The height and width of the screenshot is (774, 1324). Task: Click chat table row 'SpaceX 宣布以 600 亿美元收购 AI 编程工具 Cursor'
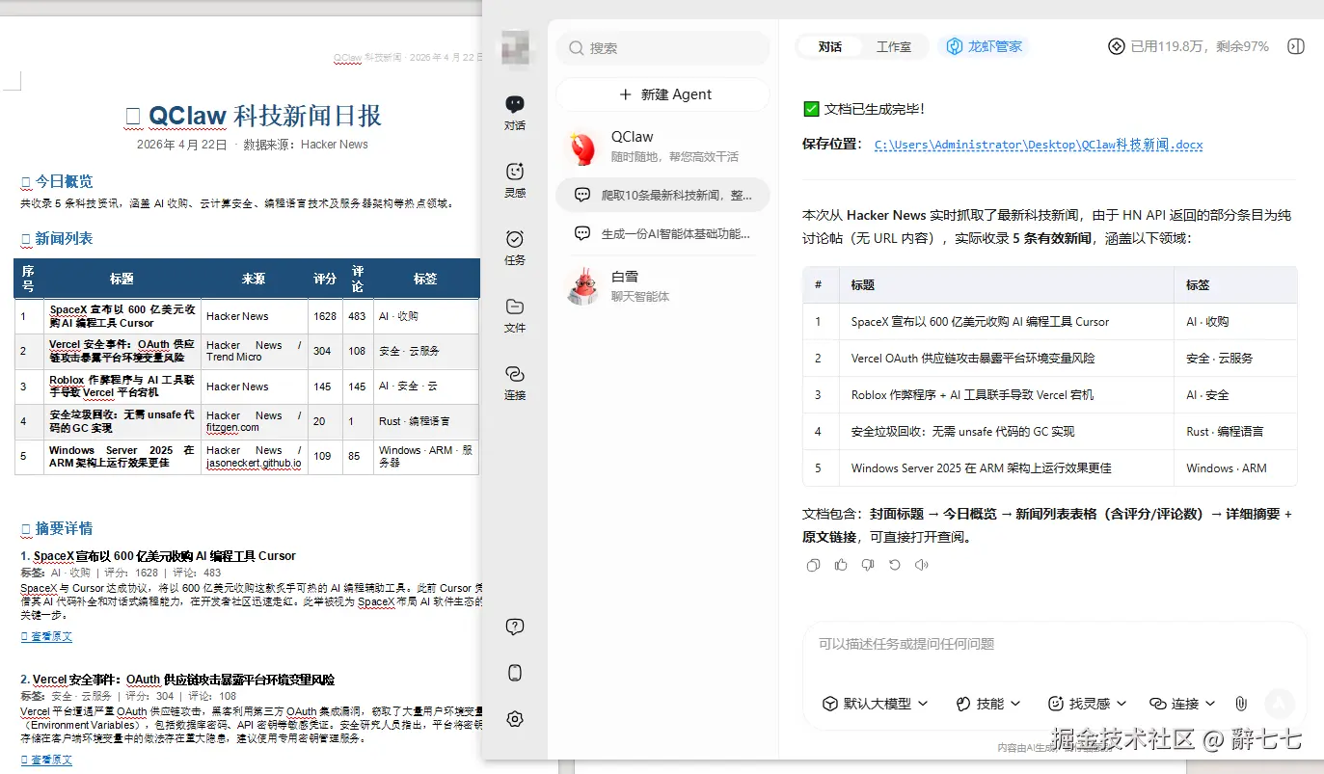coord(1049,322)
